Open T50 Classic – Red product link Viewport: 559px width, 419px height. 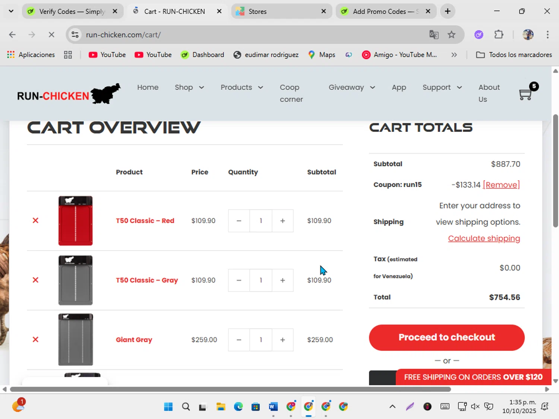tap(145, 220)
